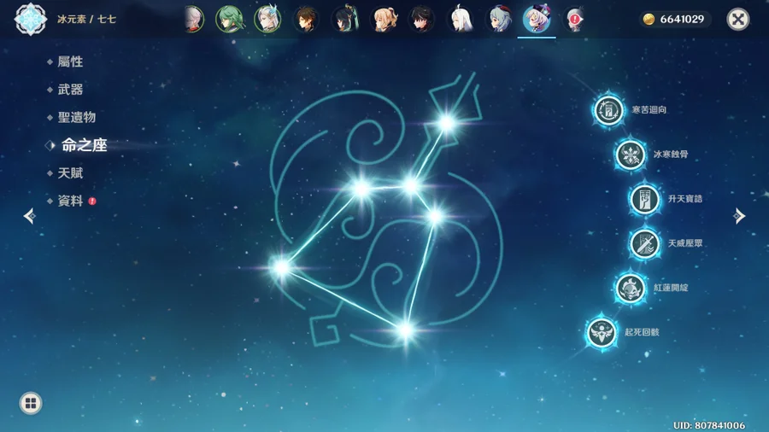
Task: Select the 命之座 constellation tab
Action: coord(84,145)
